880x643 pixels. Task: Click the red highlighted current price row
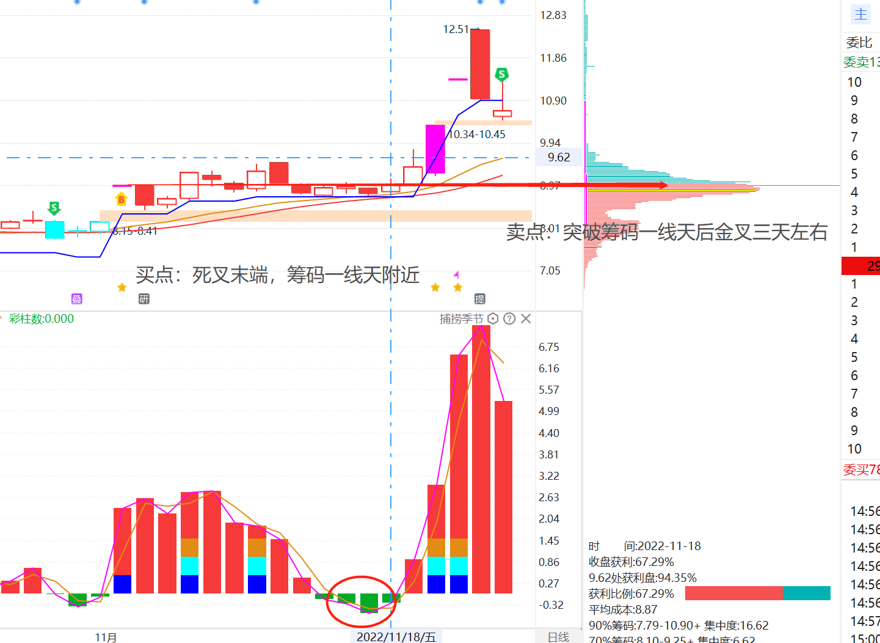(860, 266)
